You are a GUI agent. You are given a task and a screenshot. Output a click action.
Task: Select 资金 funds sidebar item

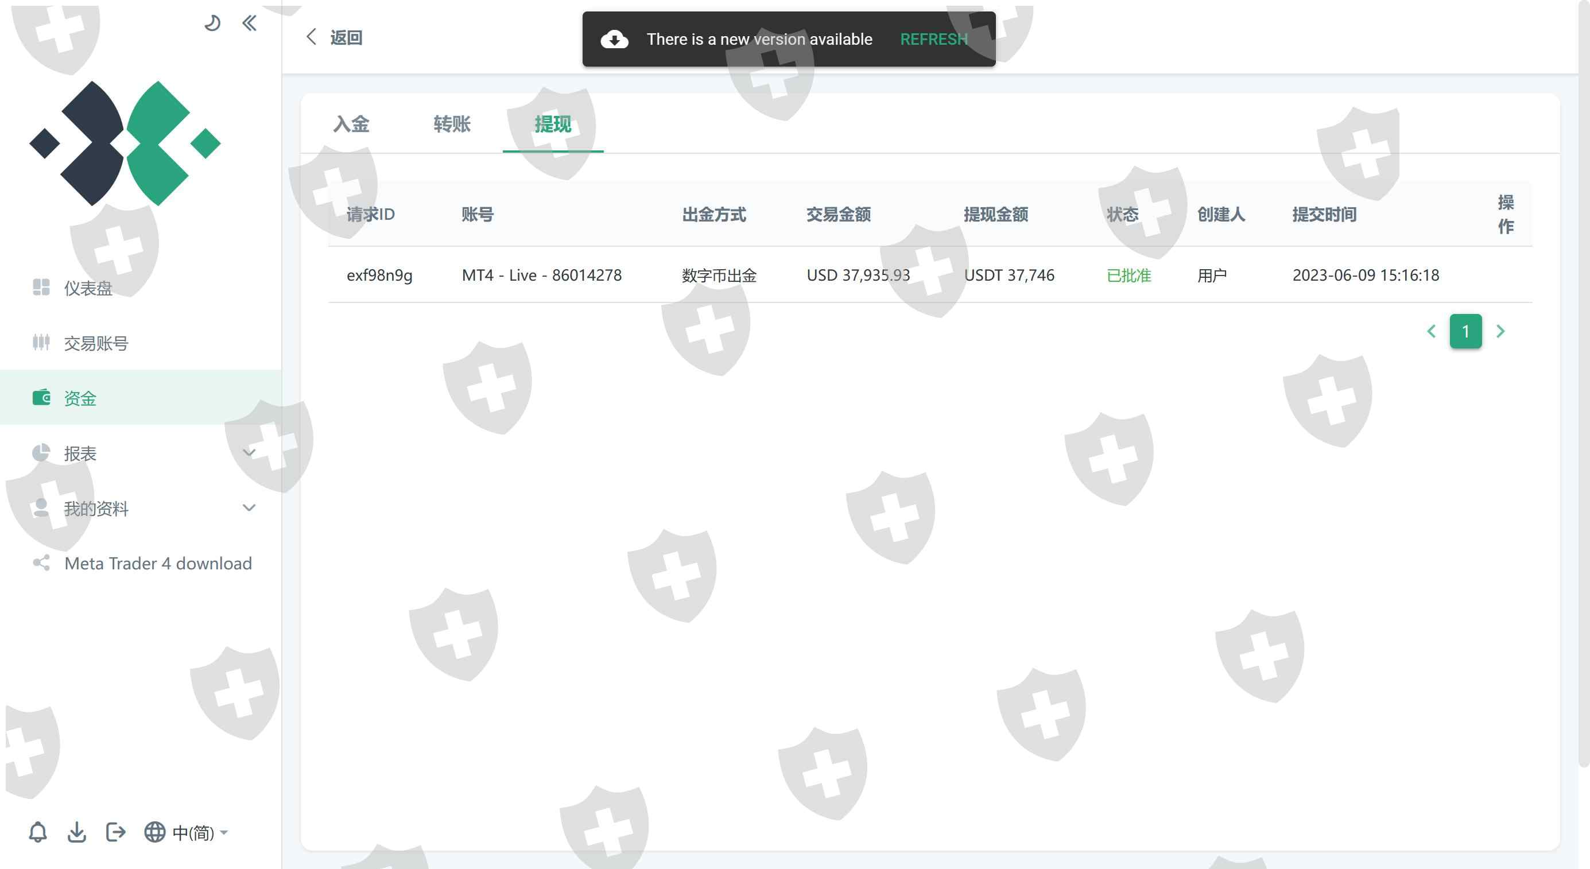coord(80,398)
